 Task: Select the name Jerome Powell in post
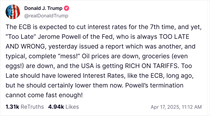pyautogui.click(x=59, y=37)
